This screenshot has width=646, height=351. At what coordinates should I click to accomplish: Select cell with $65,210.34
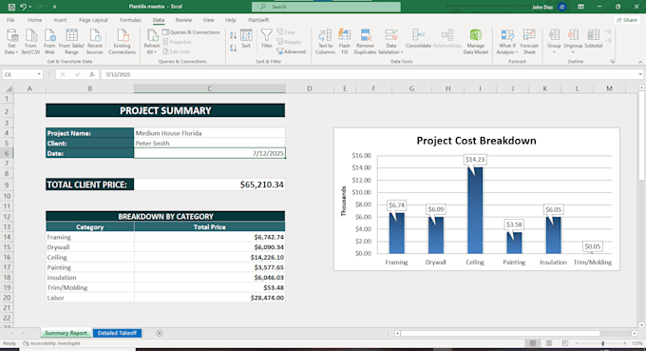[x=209, y=185]
